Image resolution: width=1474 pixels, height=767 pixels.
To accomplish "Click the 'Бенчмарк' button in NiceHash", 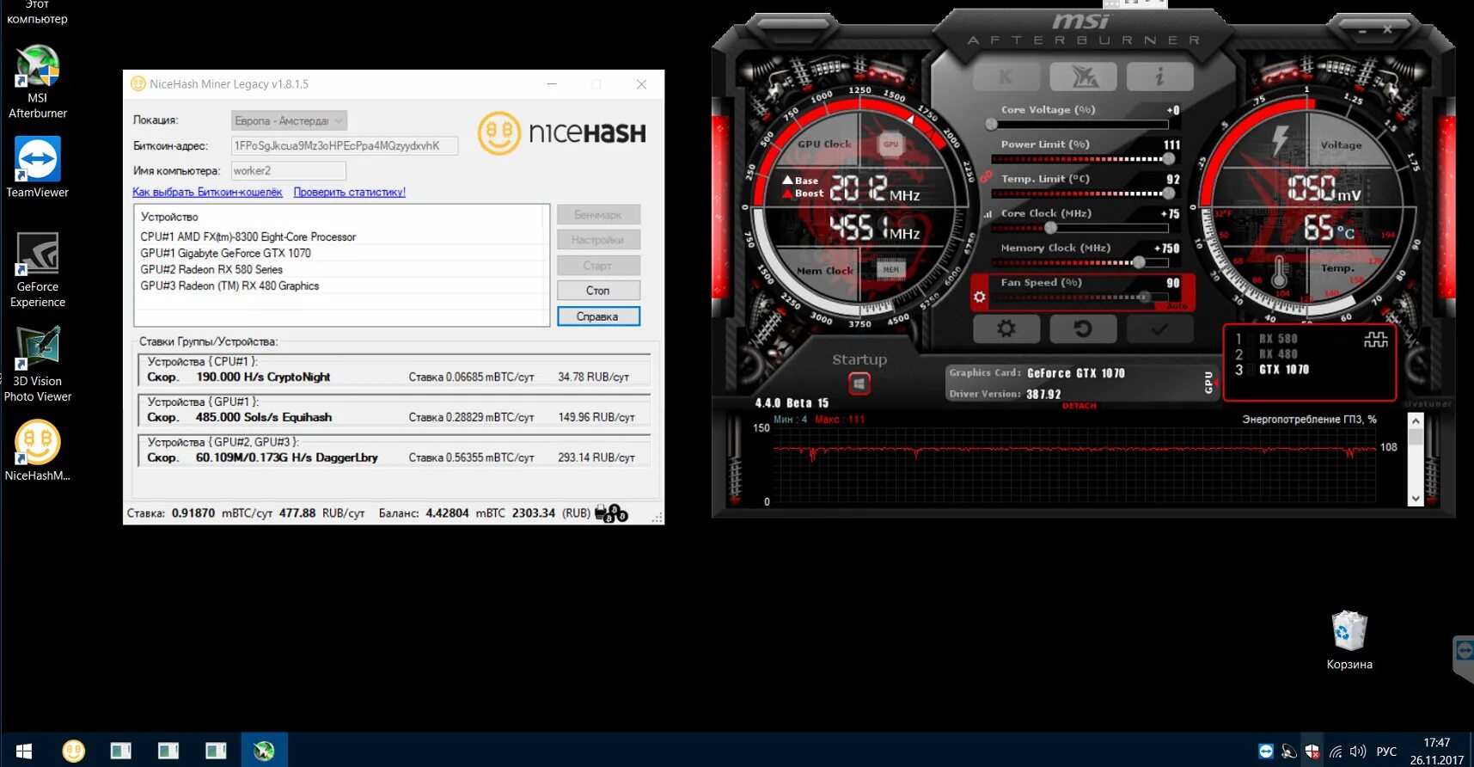I will [598, 215].
